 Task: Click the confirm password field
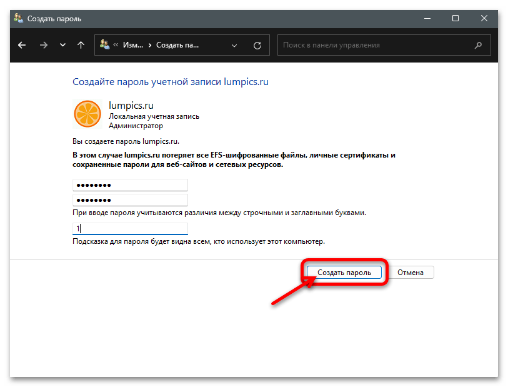[130, 200]
